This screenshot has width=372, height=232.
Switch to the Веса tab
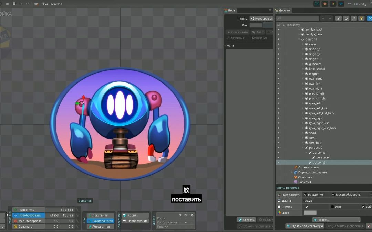point(230,10)
